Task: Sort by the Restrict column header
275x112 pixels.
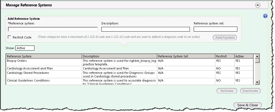Action: click(x=225, y=56)
